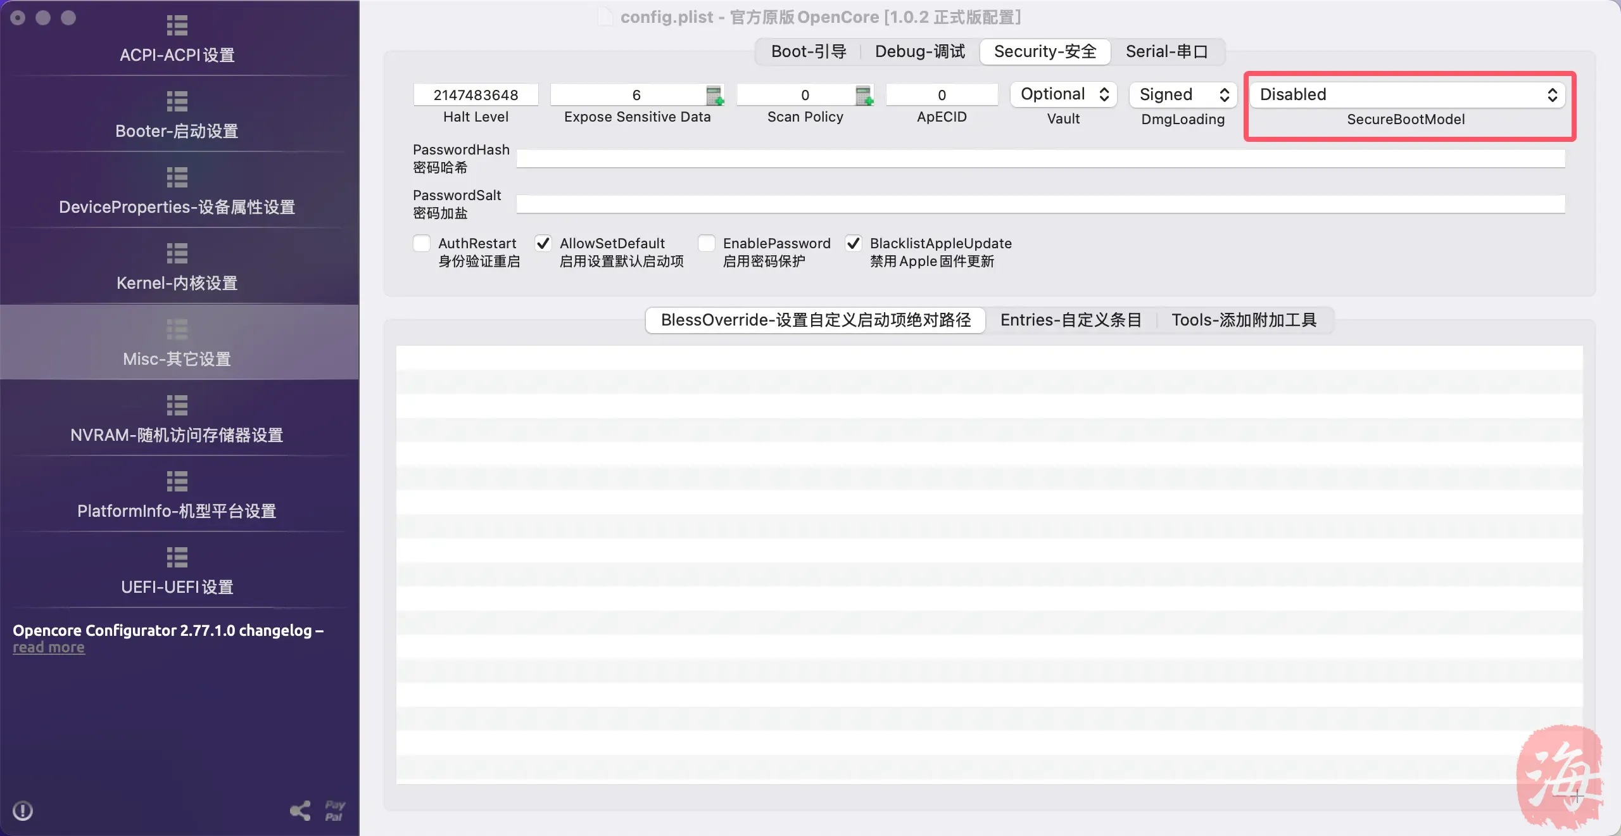Click the UEFI section list icon
This screenshot has width=1621, height=836.
coord(177,557)
